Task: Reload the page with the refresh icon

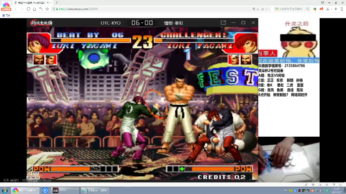Action: [x=29, y=9]
